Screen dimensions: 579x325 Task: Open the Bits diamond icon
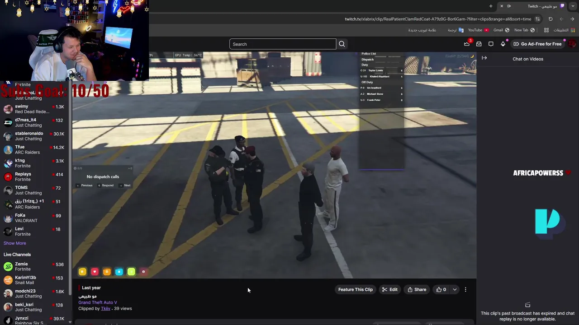[x=503, y=44]
